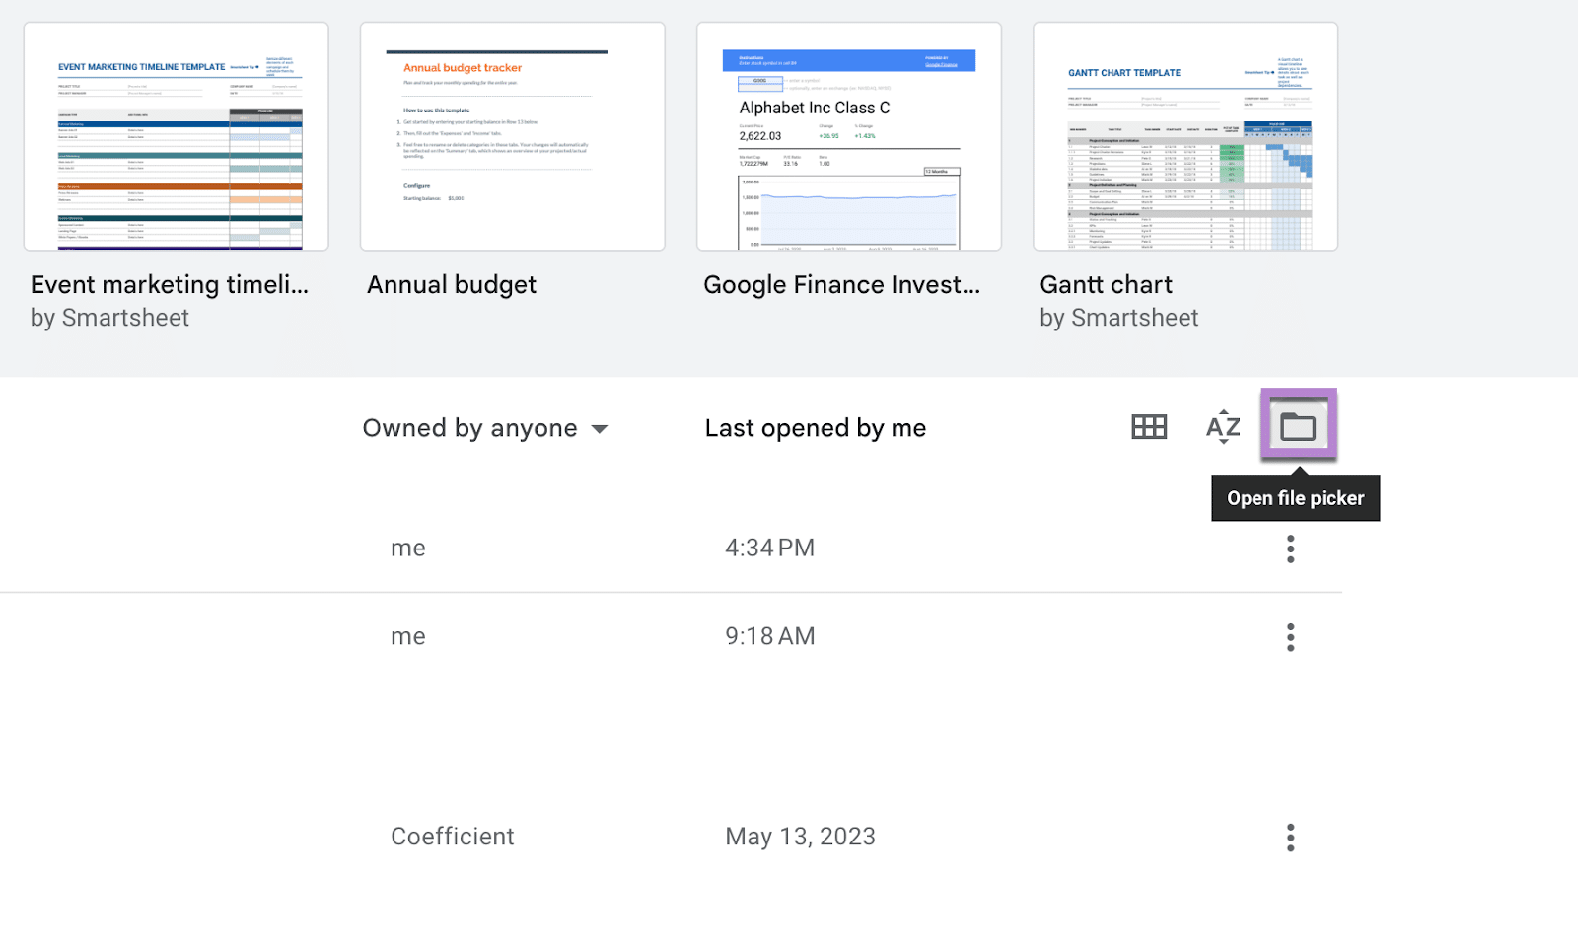This screenshot has width=1578, height=951.
Task: Open more options for the 9:18 AM file
Action: pos(1290,637)
